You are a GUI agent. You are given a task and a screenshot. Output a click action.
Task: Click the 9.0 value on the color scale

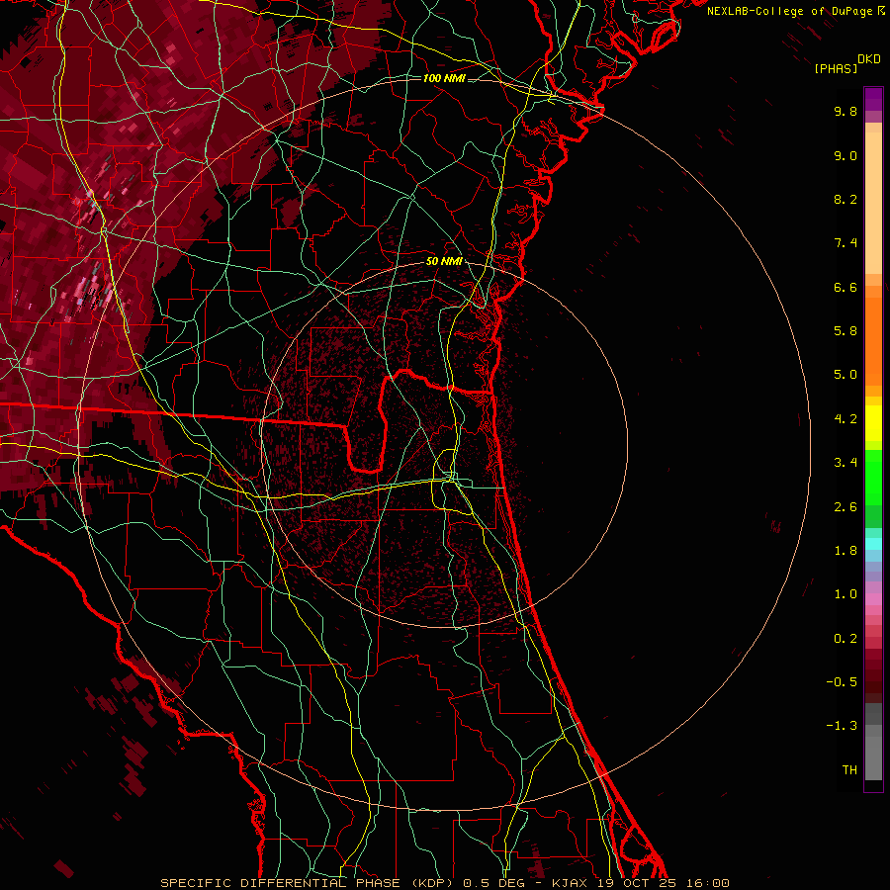coord(845,155)
